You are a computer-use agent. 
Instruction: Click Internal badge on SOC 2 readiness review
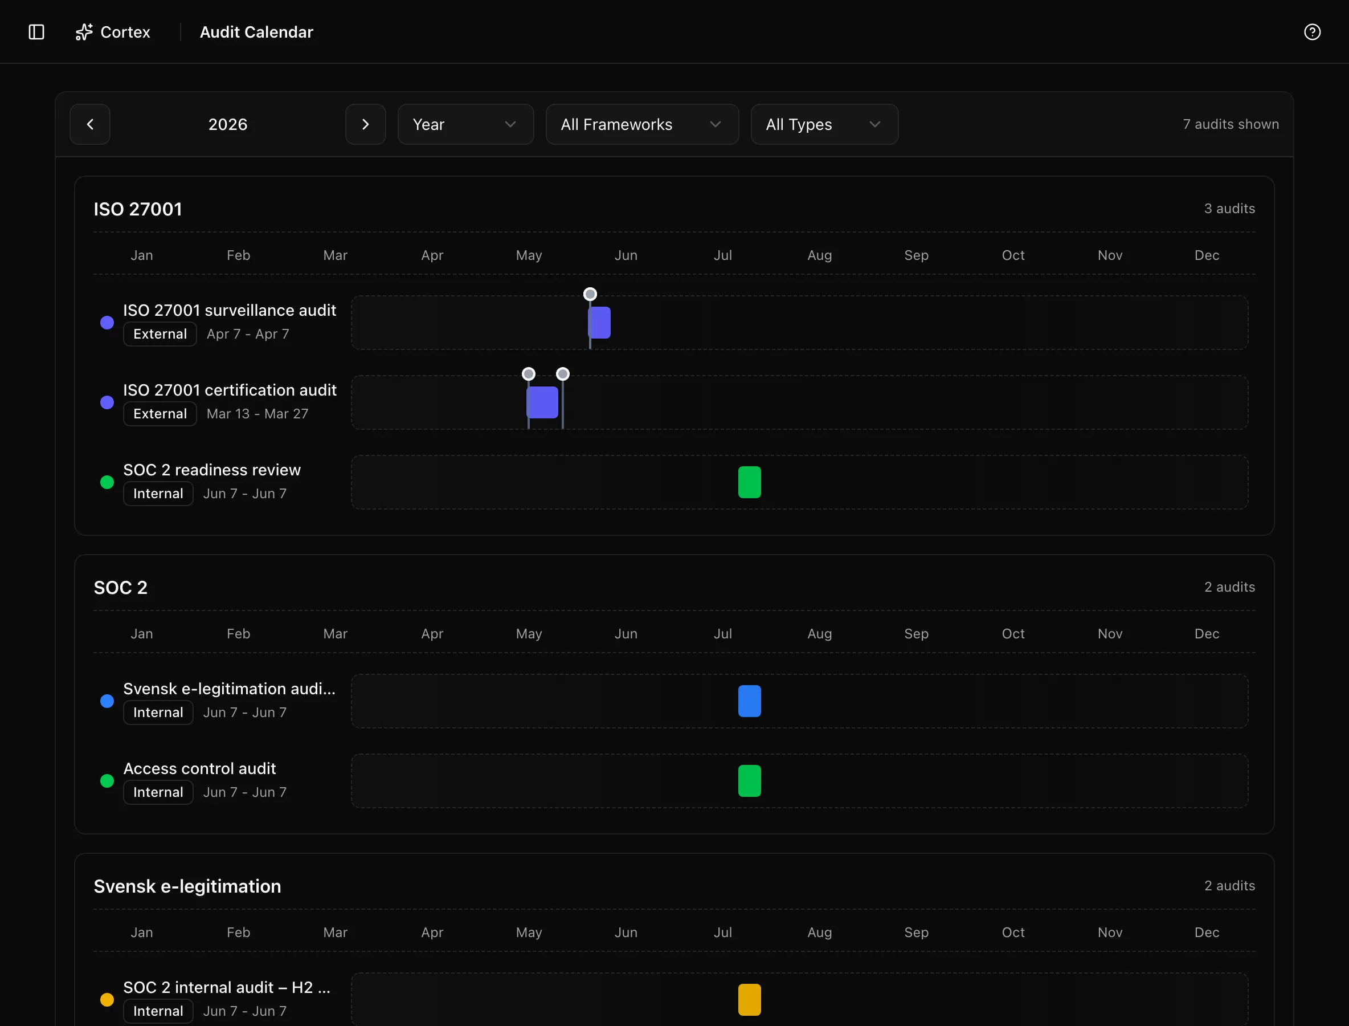[158, 494]
